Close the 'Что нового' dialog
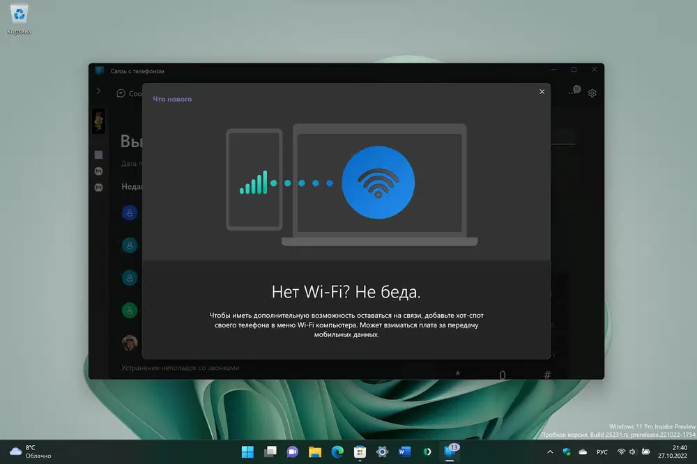This screenshot has width=697, height=464. click(542, 91)
